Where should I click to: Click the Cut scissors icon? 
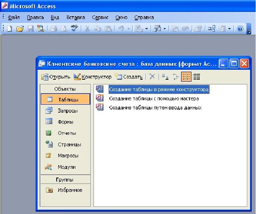(x=87, y=29)
